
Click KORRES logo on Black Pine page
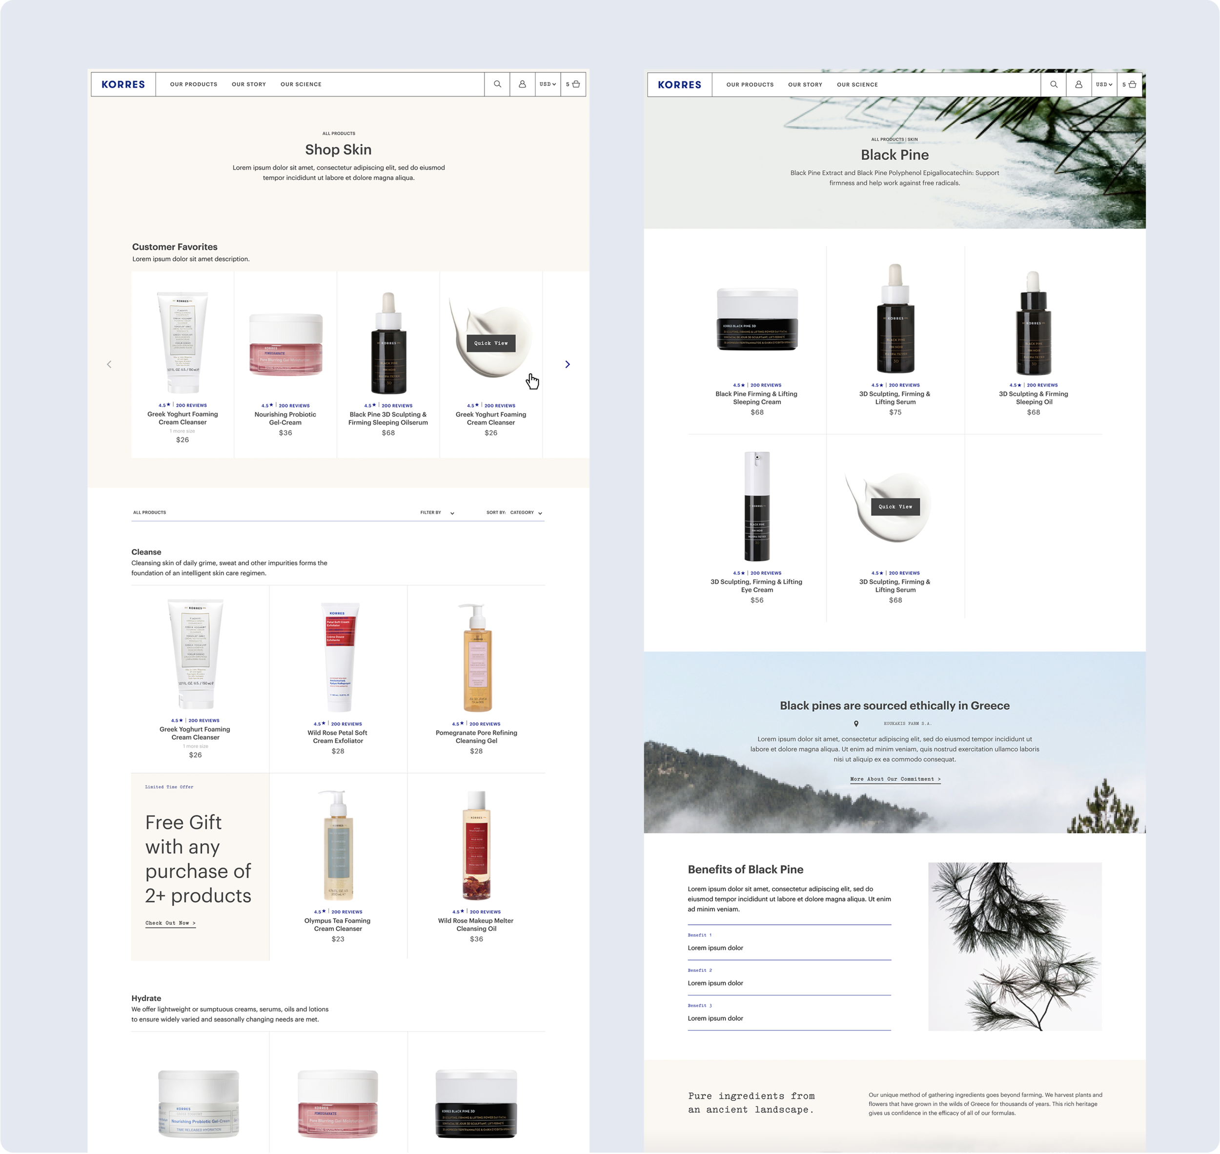pos(679,85)
